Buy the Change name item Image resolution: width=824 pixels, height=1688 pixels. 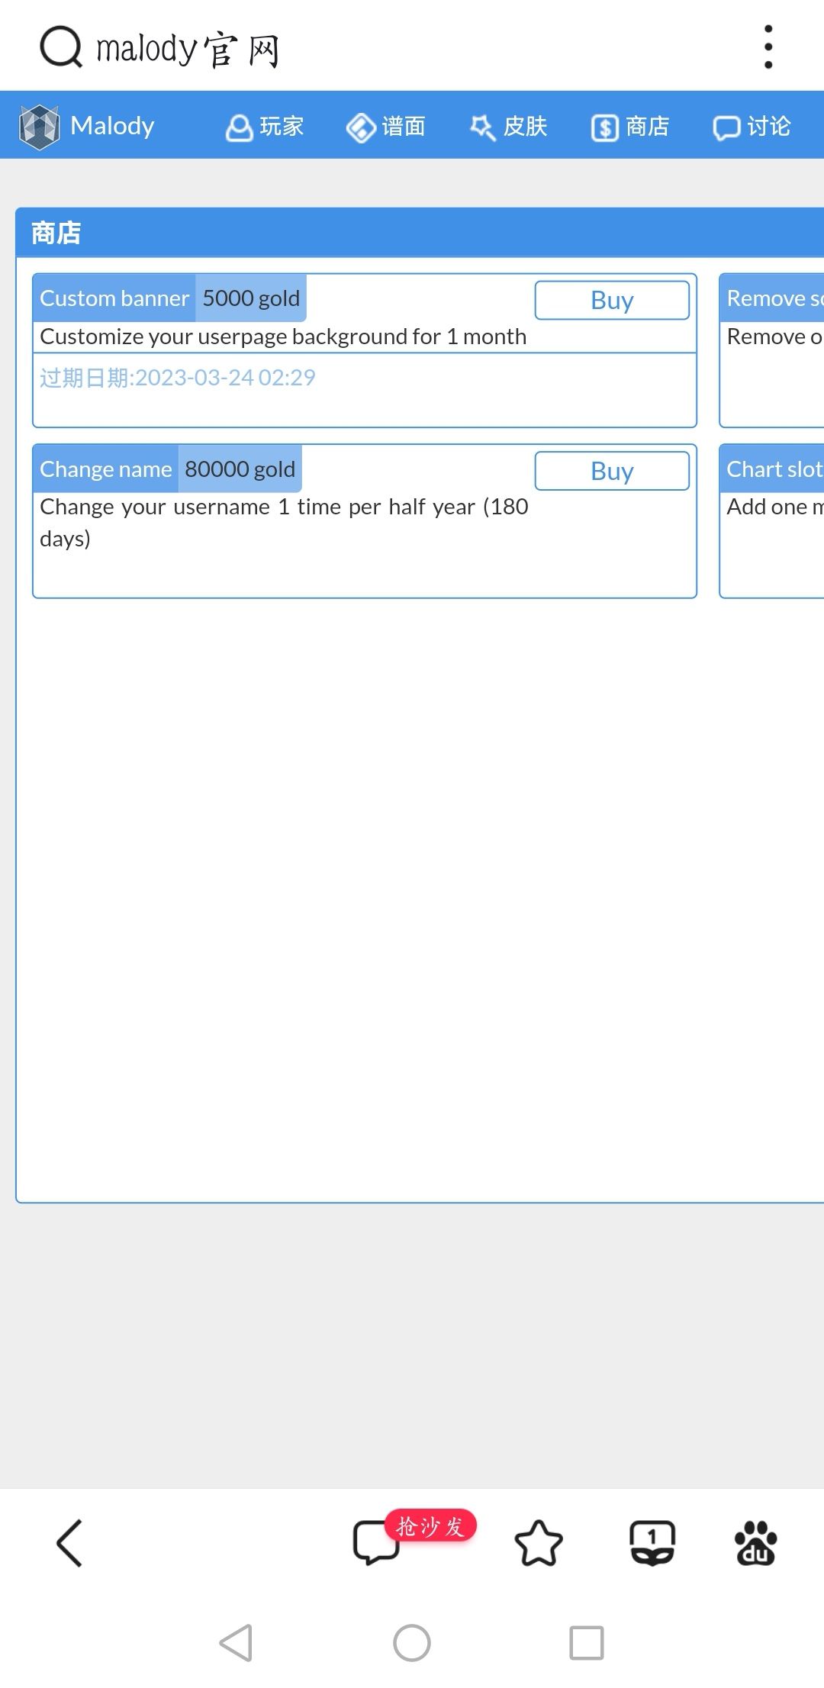coord(612,471)
